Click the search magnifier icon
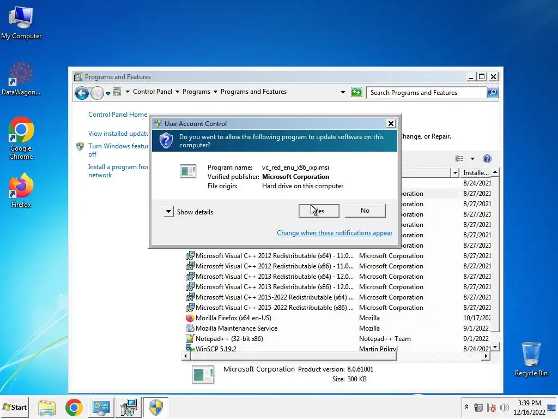558x419 pixels. pos(493,93)
